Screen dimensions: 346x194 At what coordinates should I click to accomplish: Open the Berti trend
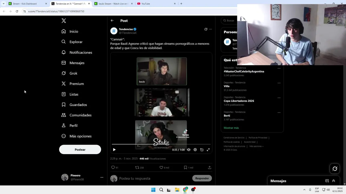(x=227, y=116)
